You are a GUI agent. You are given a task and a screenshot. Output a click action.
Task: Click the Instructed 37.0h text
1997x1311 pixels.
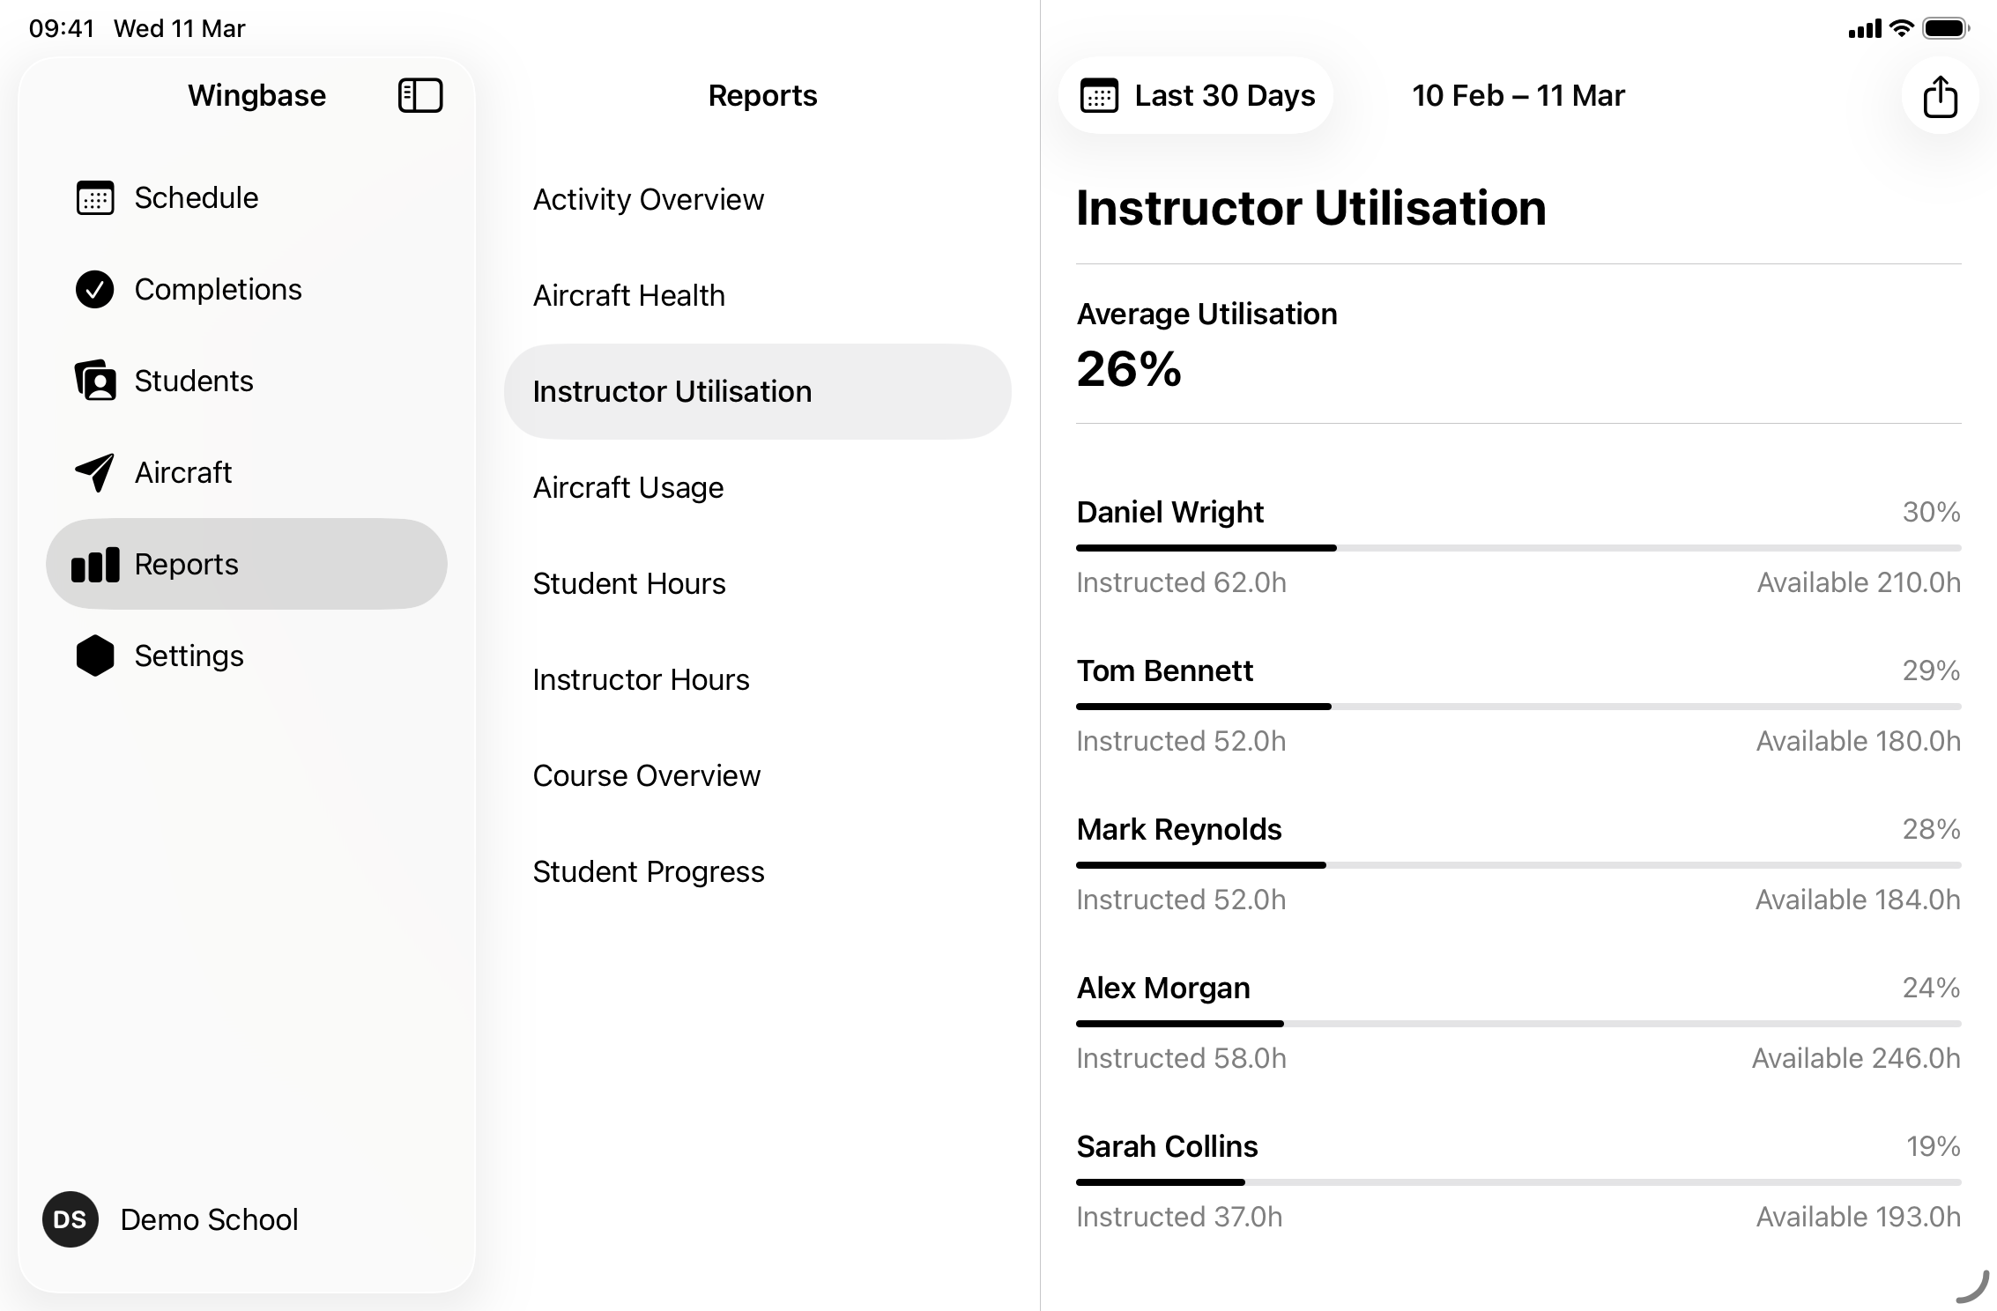click(x=1179, y=1217)
